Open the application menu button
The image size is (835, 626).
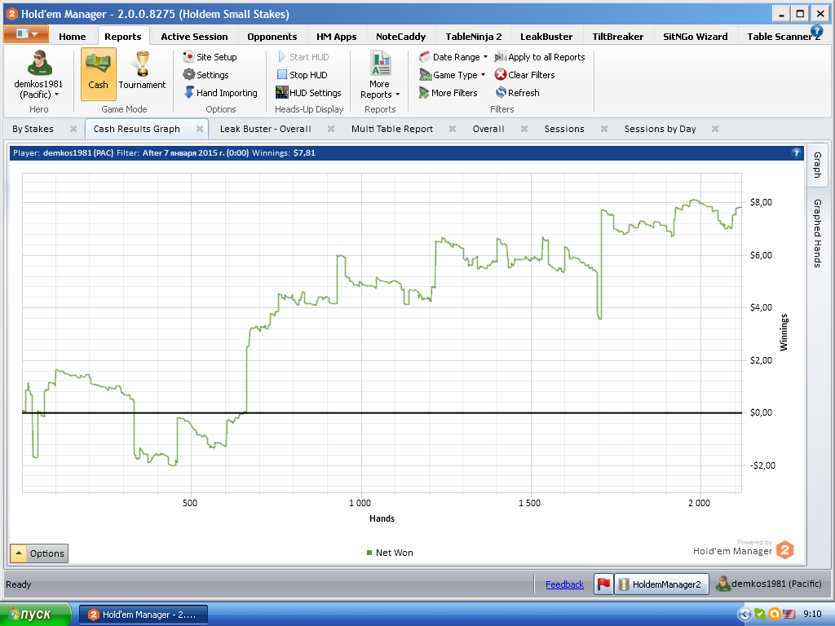coord(26,33)
